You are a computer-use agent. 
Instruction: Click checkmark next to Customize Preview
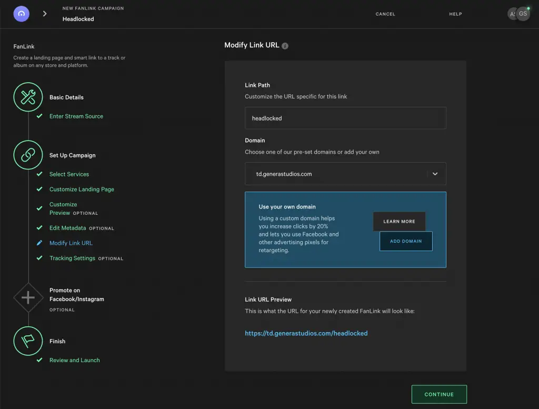pyautogui.click(x=39, y=208)
